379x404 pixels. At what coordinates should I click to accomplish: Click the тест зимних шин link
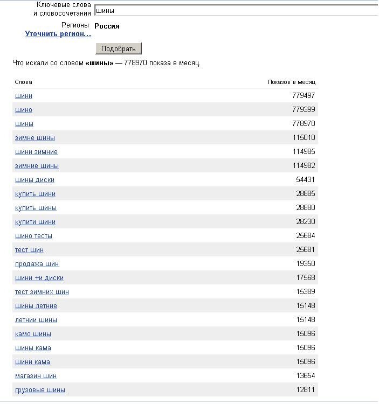[x=42, y=292]
